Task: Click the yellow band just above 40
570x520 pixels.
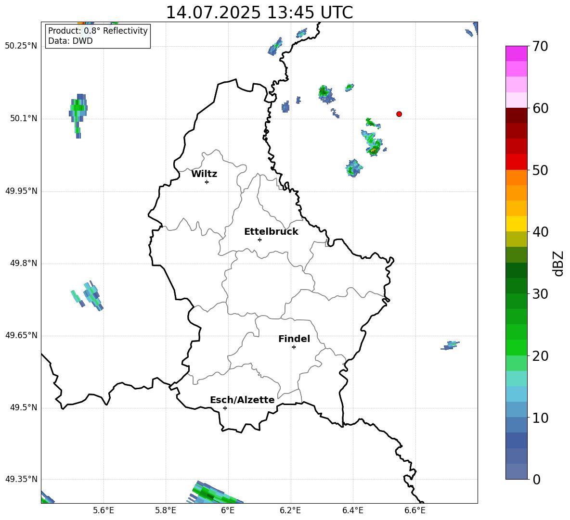Action: [517, 224]
